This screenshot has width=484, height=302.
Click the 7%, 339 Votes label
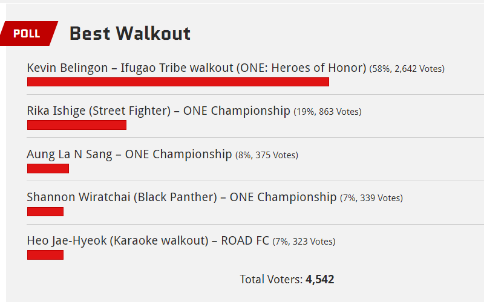point(371,198)
